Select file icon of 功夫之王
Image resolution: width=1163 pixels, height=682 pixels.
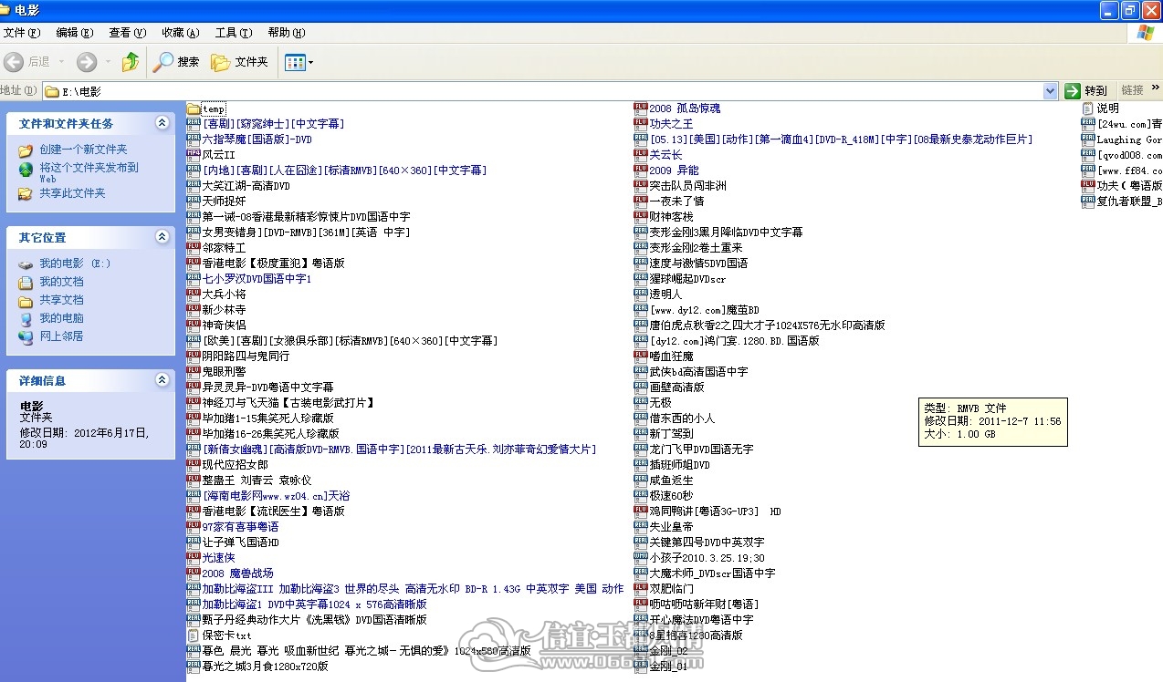(x=641, y=124)
